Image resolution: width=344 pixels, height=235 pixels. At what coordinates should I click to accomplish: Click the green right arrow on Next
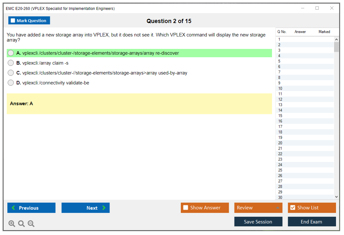(104, 208)
